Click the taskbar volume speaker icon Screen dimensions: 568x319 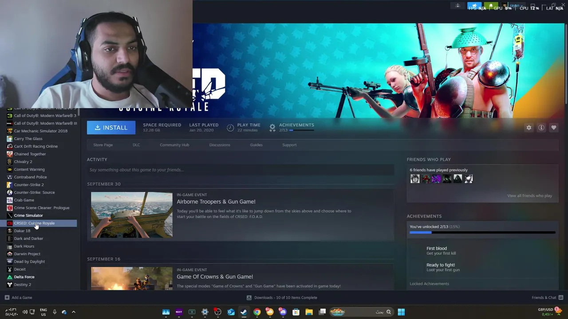tap(25, 312)
